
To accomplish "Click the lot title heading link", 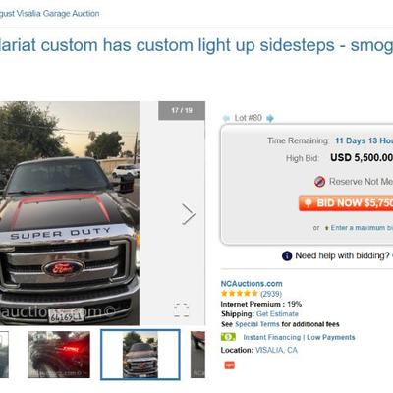I will 196,45.
